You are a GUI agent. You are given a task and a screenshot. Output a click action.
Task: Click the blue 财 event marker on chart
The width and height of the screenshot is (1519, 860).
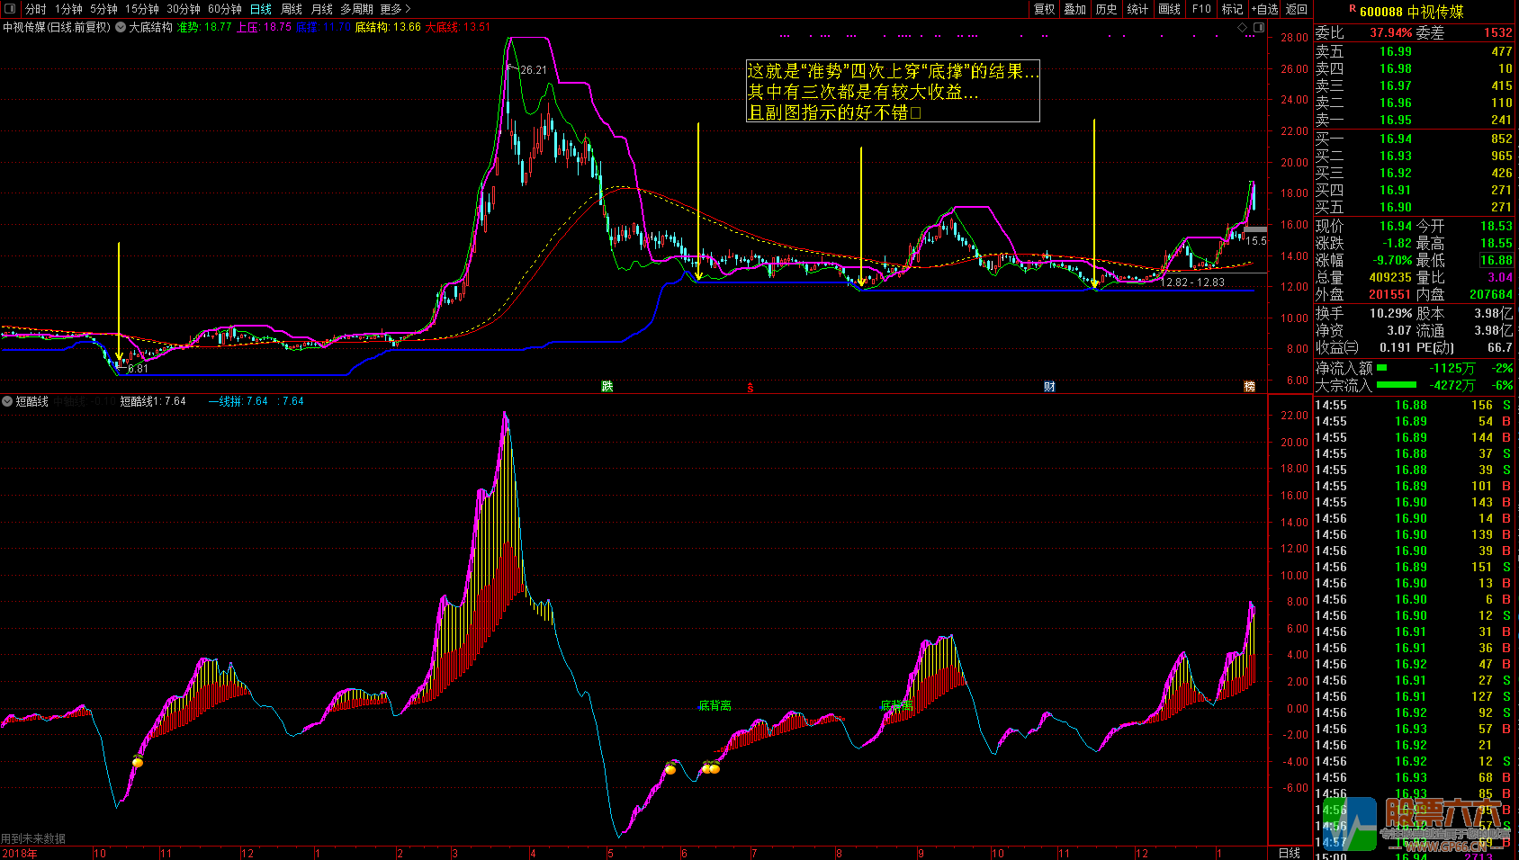pyautogui.click(x=1049, y=387)
